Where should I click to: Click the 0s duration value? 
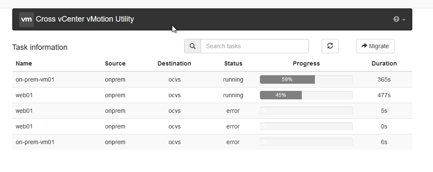pos(384,126)
